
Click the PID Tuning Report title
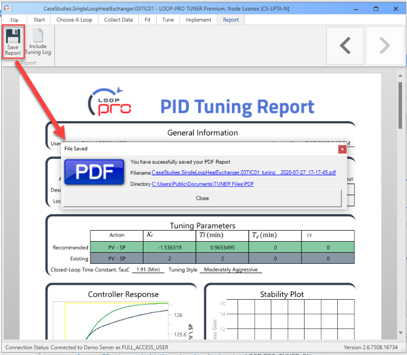(x=237, y=107)
